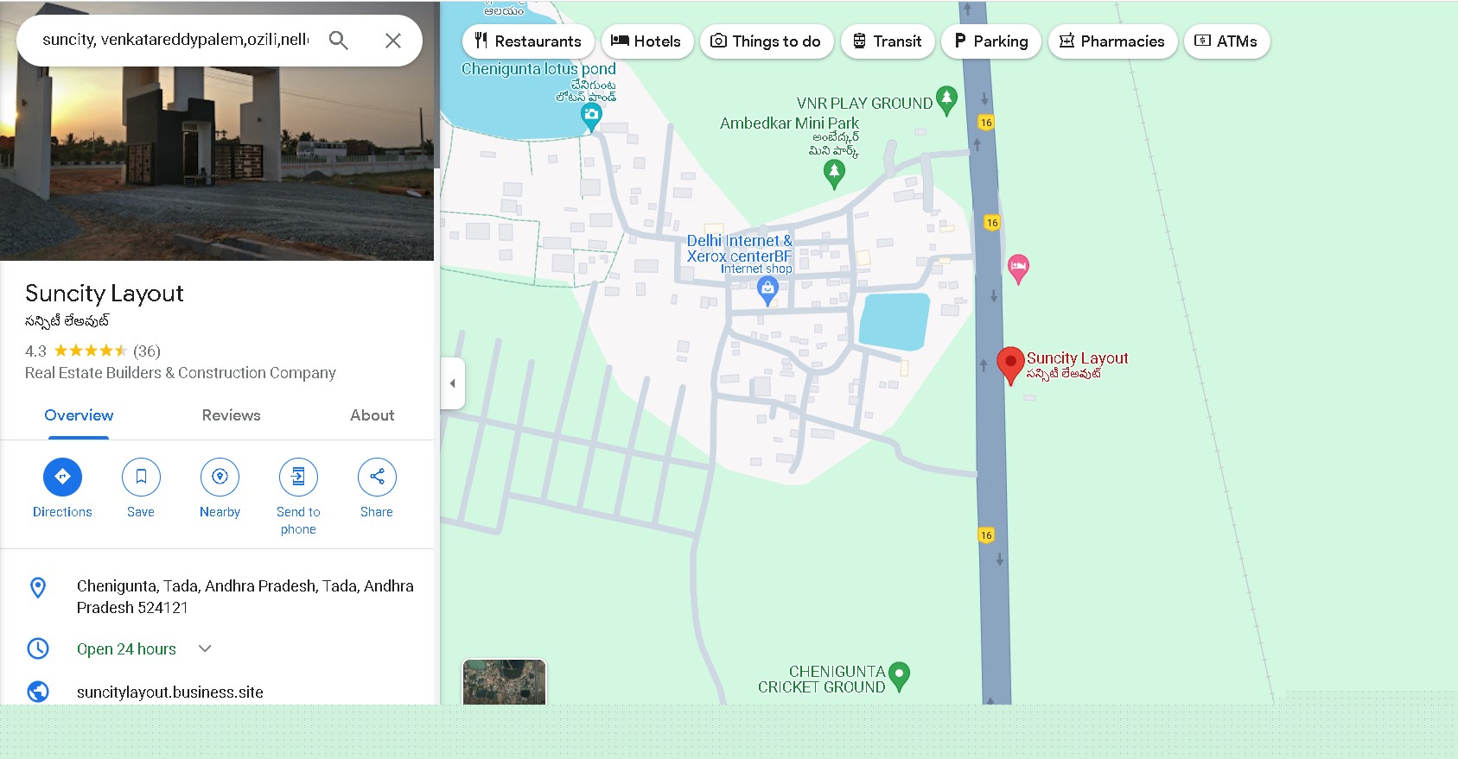Open the About tab
This screenshot has width=1458, height=759.
tap(372, 415)
